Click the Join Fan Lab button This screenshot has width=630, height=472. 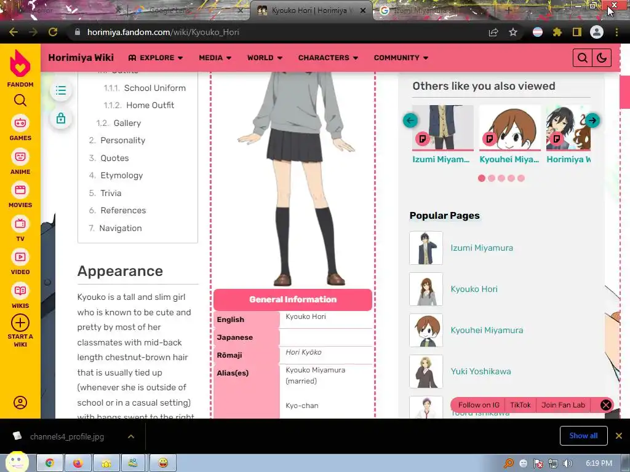coord(563,405)
